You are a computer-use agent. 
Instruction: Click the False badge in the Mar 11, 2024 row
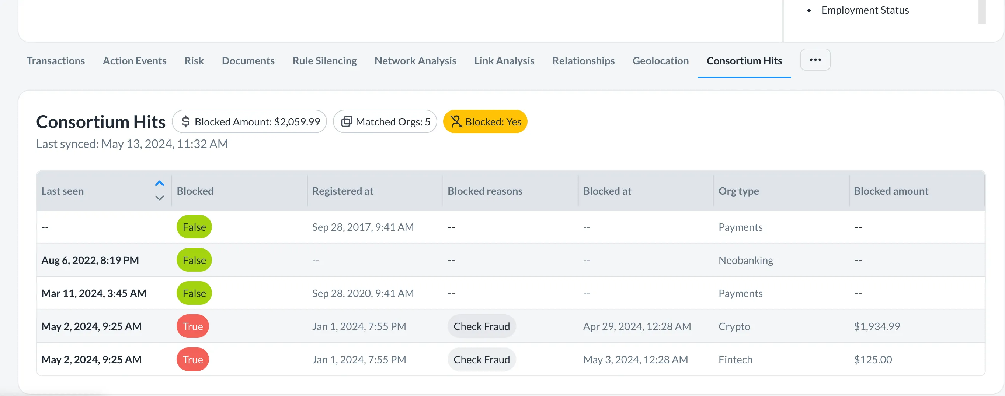tap(194, 293)
